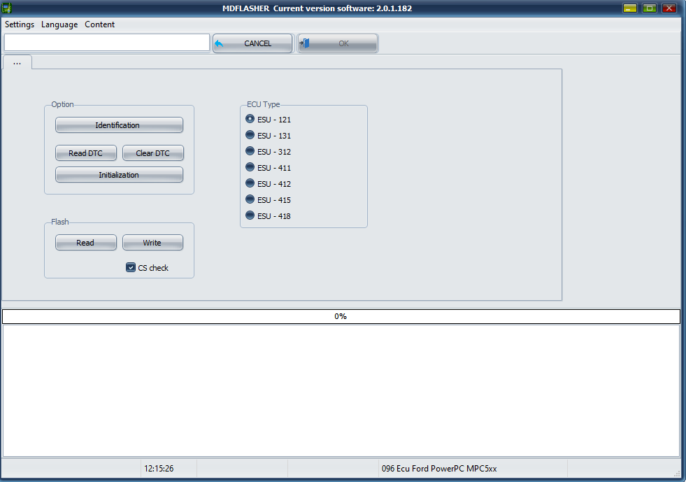Select ESU - 418 radio button
686x482 pixels.
pyautogui.click(x=250, y=215)
